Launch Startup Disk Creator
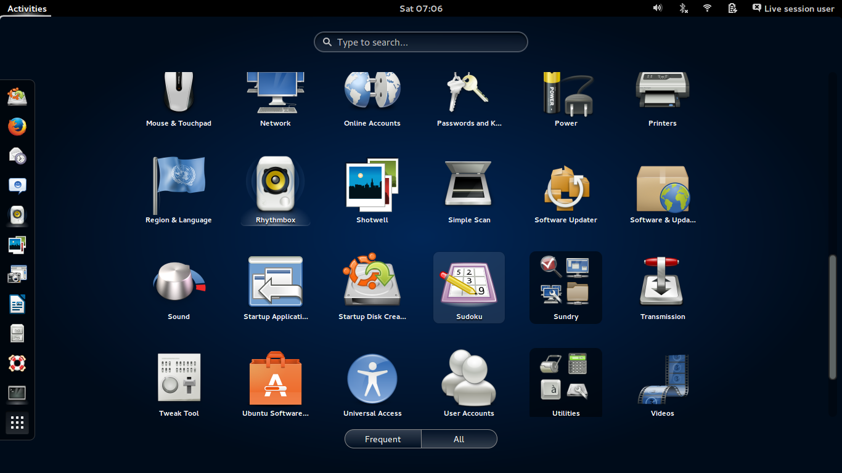The height and width of the screenshot is (473, 842). [372, 287]
